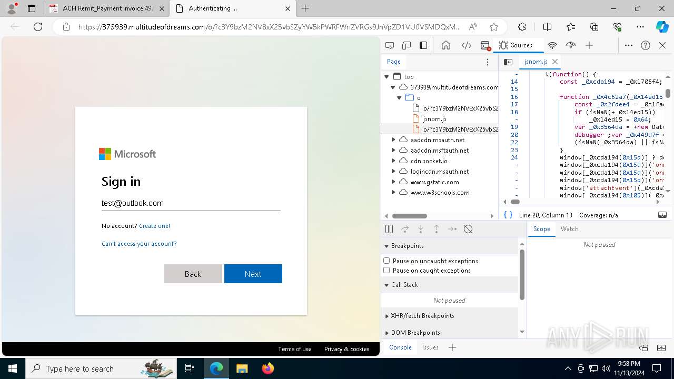The image size is (674, 379).
Task: Expand the cdn.socket.io node
Action: click(393, 161)
